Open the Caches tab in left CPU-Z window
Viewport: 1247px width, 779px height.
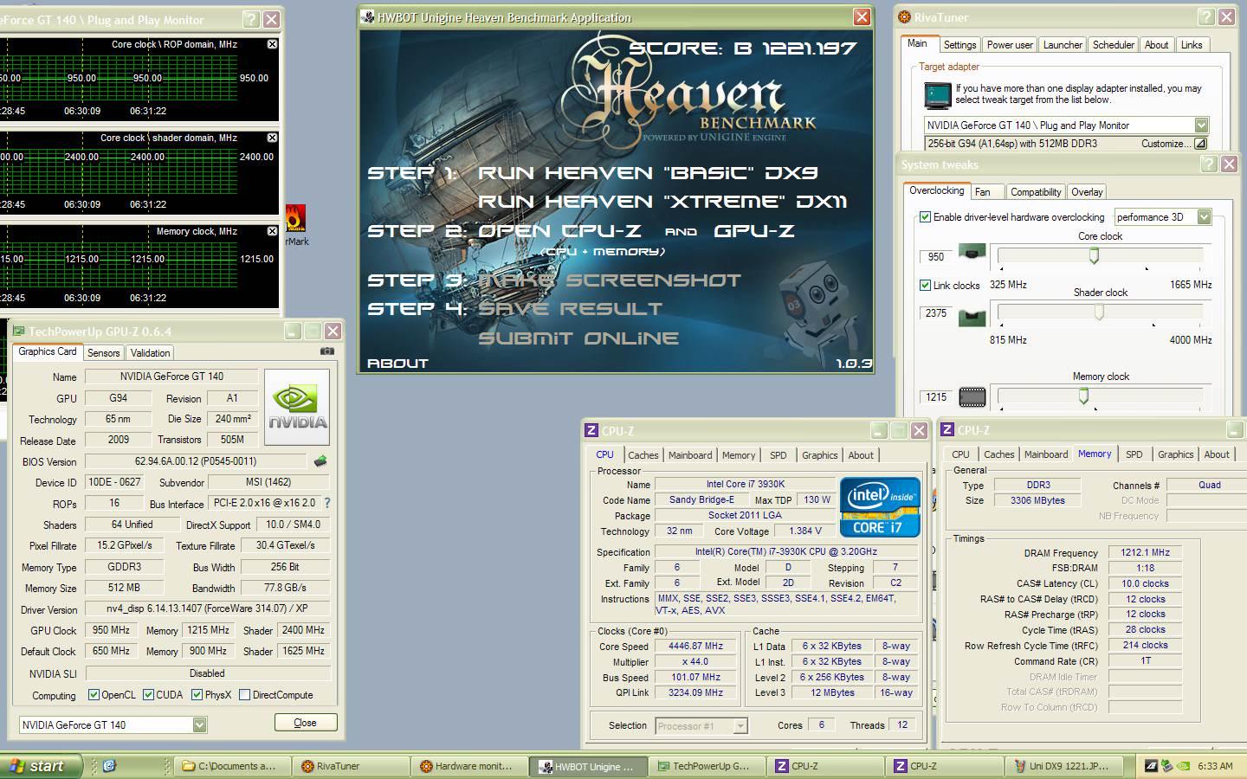643,454
